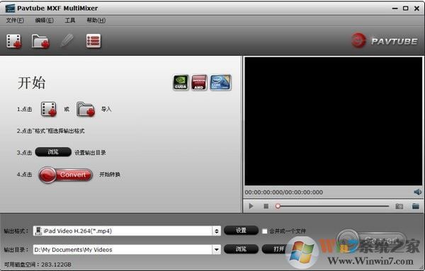Stop the preview playback
425x271 pixels.
[x=266, y=207]
